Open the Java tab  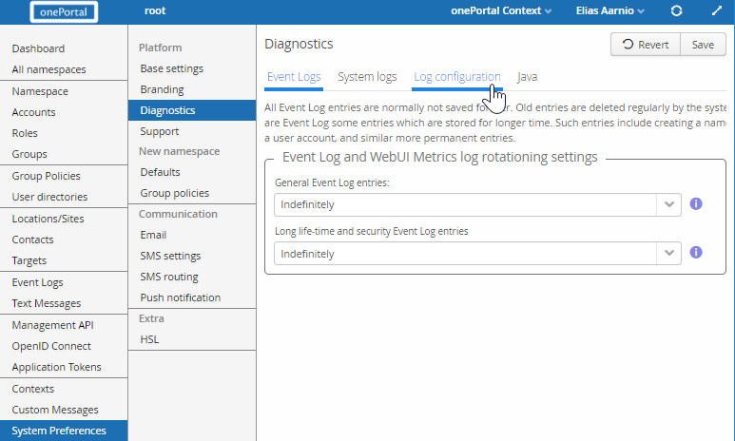528,77
